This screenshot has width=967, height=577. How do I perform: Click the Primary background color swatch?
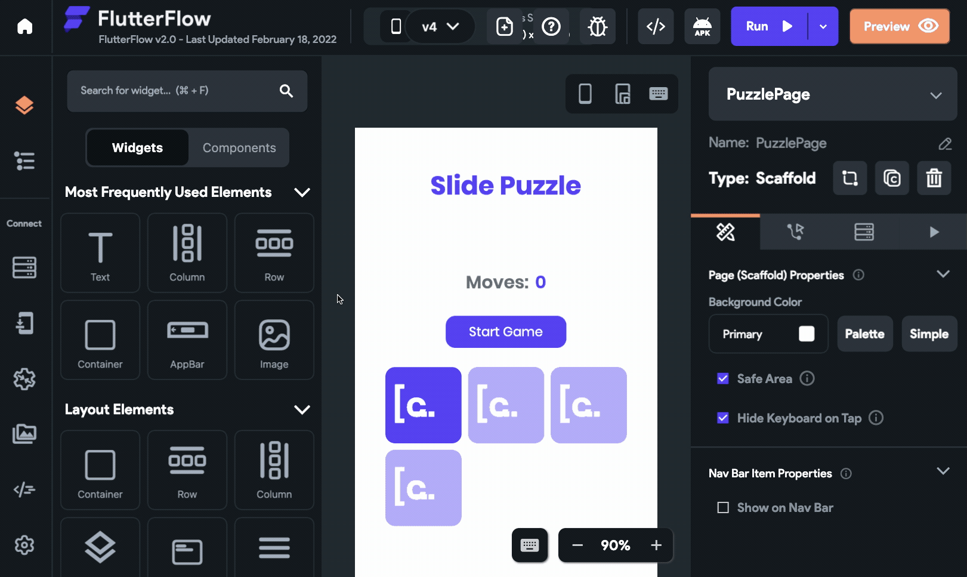tap(807, 334)
